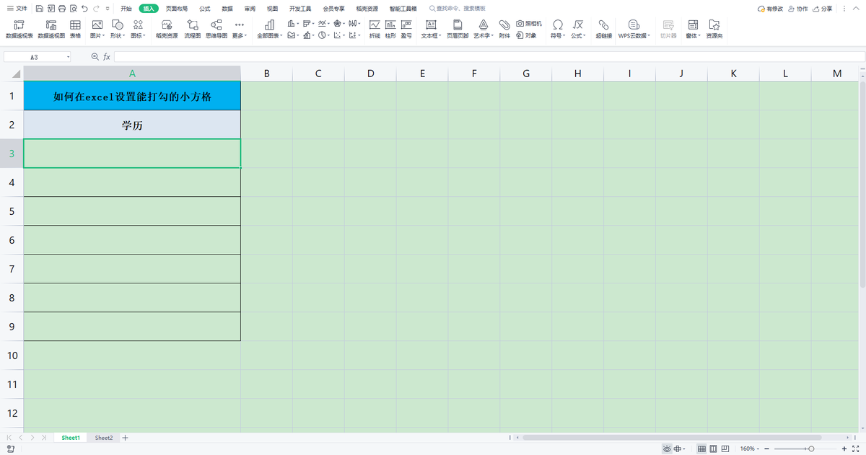Open the 图标 icons dropdown
The width and height of the screenshot is (866, 455).
click(x=138, y=29)
